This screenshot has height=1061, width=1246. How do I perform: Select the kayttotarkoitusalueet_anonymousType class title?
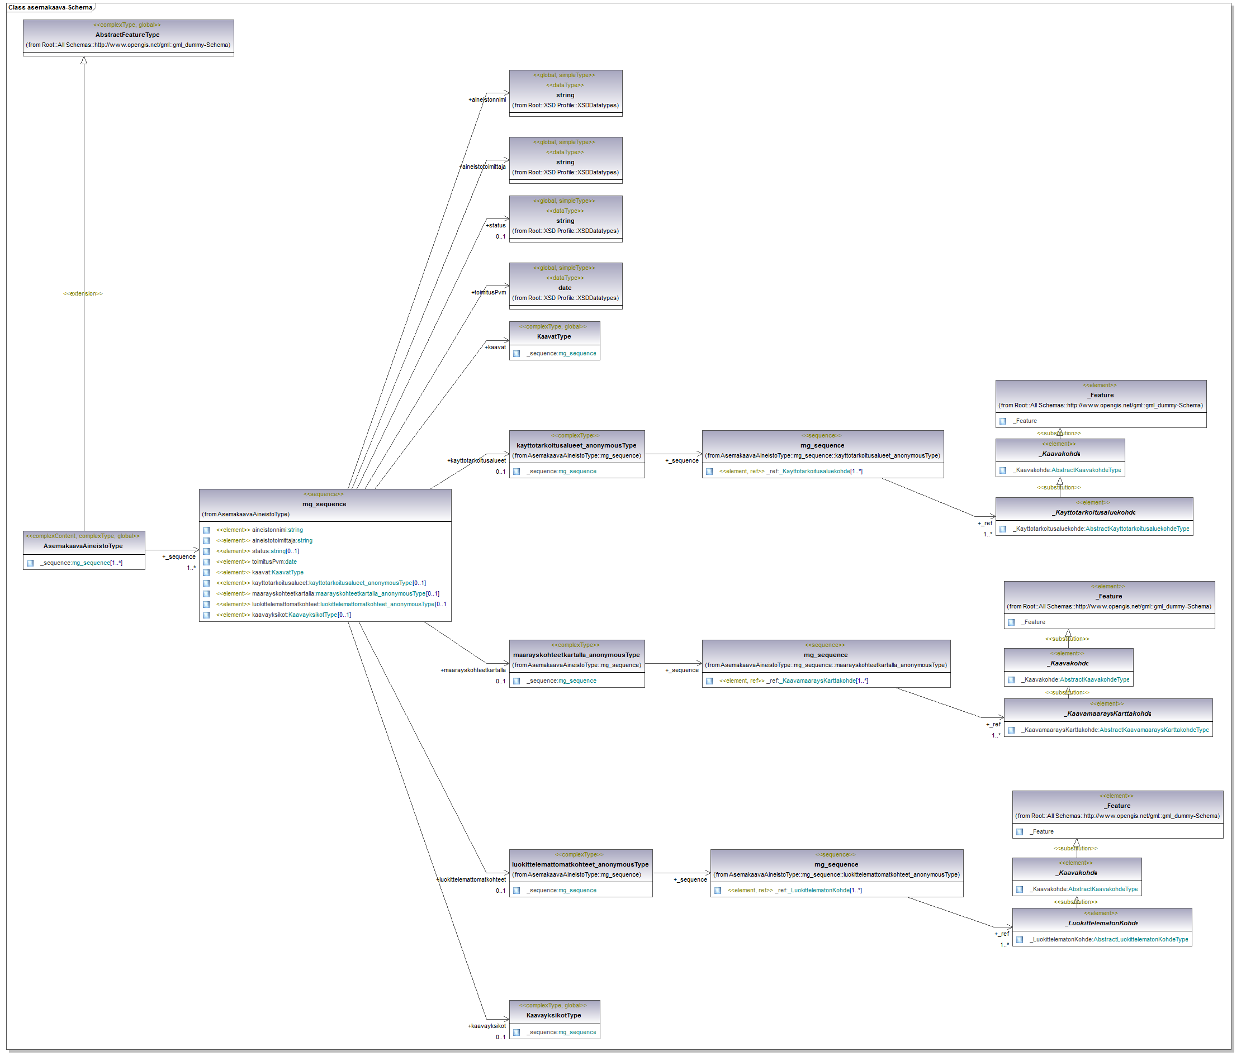576,445
